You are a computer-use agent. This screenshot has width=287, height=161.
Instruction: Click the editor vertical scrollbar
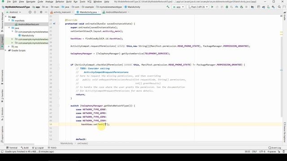pos(281,76)
